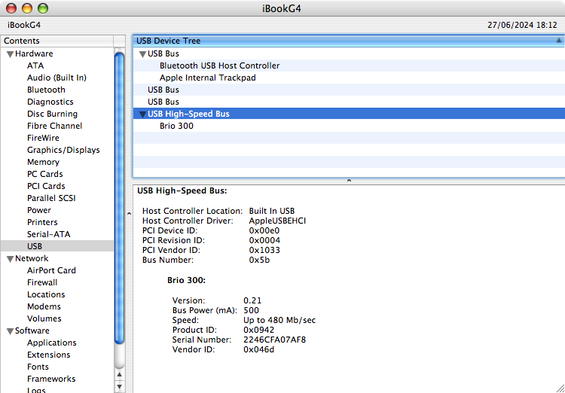Image resolution: width=565 pixels, height=393 pixels.
Task: Open Graphics/Displays section
Action: pos(63,150)
